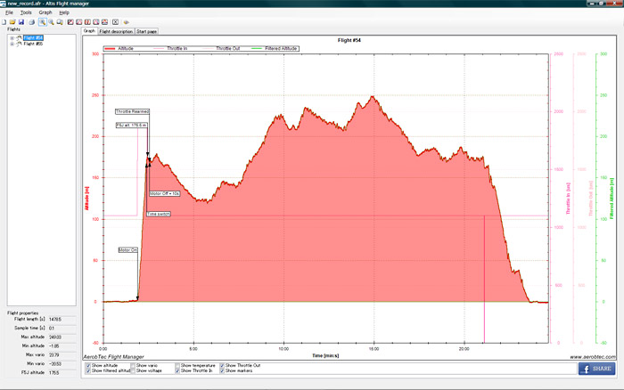Viewport: 624px width, 390px height.
Task: Click the green Filtered Altitude legend swatch
Action: pyautogui.click(x=257, y=48)
